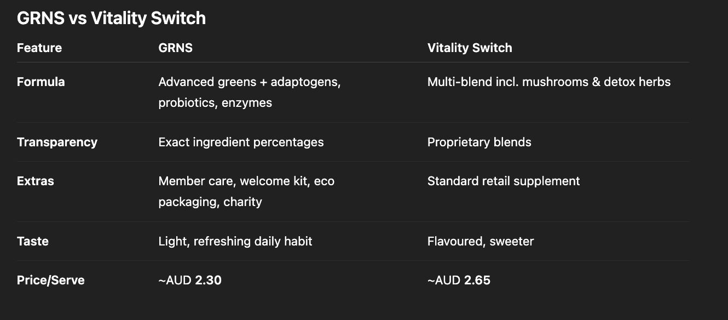Click 'Multi-blend incl. mushrooms & detox herbs' cell
The width and height of the screenshot is (728, 320).
pyautogui.click(x=549, y=82)
